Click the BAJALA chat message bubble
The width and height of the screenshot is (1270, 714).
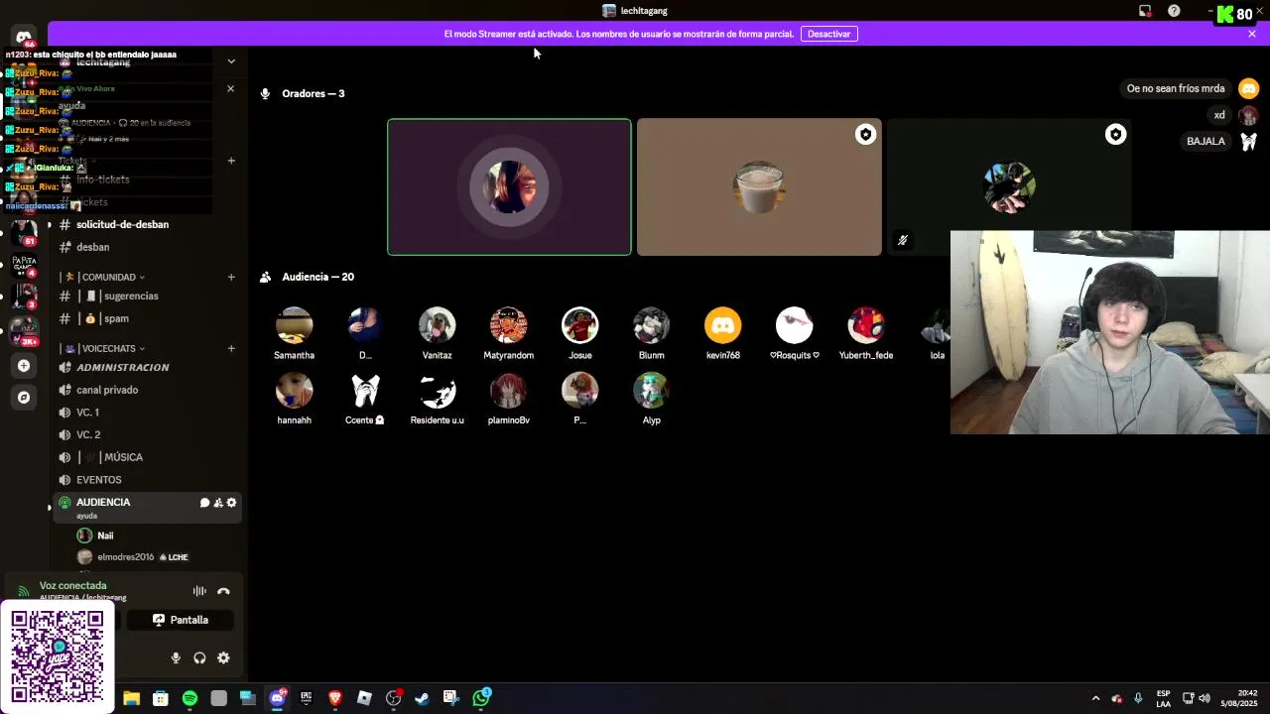(1206, 141)
